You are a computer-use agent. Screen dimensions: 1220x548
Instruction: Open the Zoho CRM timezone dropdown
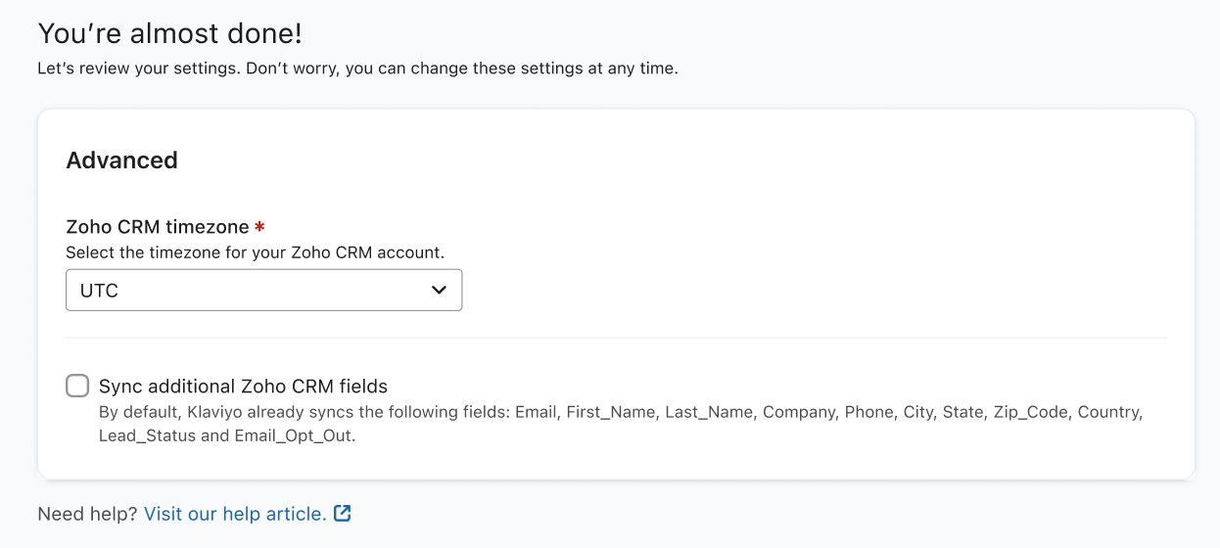click(263, 291)
